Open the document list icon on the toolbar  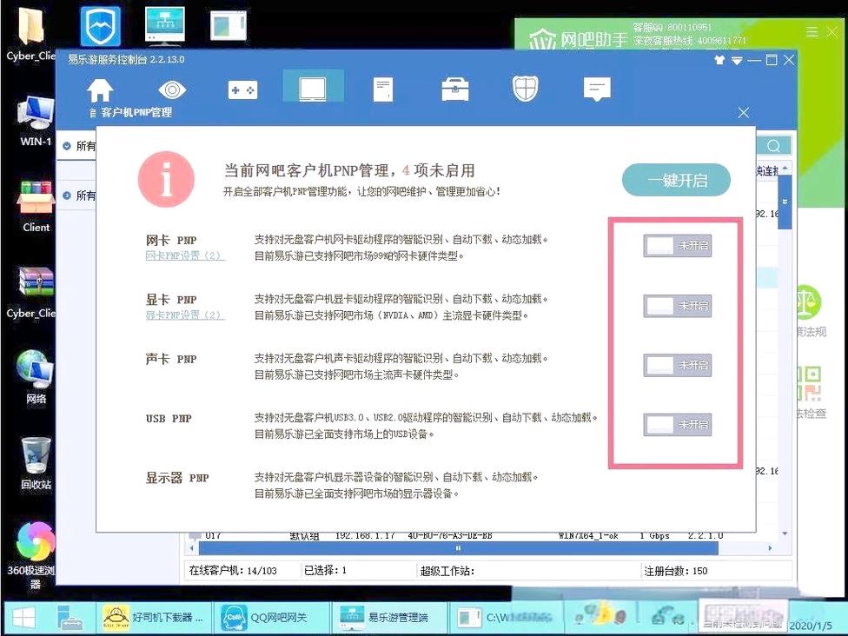(x=383, y=89)
